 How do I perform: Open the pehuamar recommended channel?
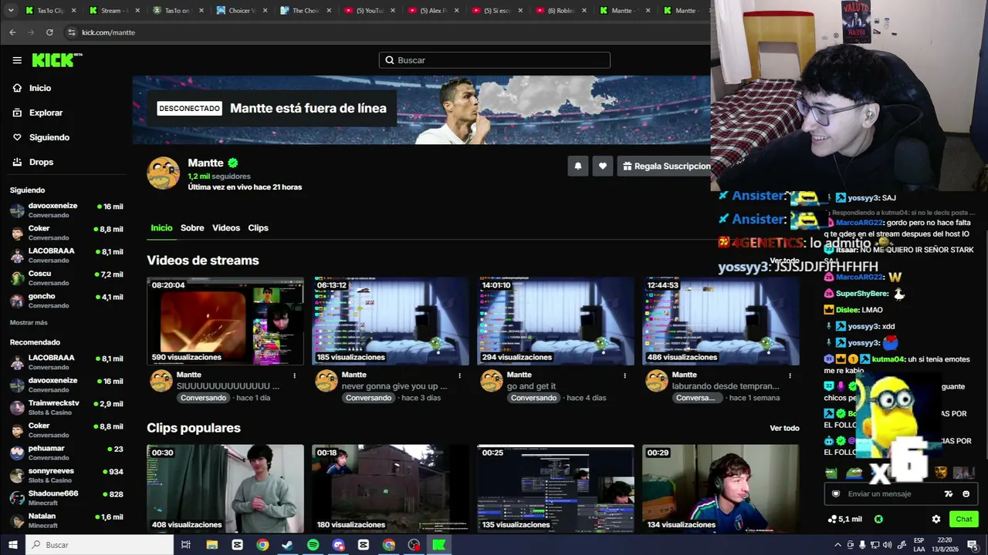pos(66,452)
